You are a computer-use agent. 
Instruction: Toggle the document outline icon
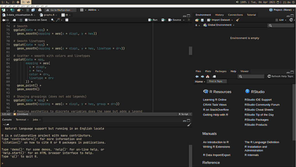pyautogui.click(x=188, y=20)
